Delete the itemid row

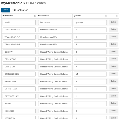[114, 22]
